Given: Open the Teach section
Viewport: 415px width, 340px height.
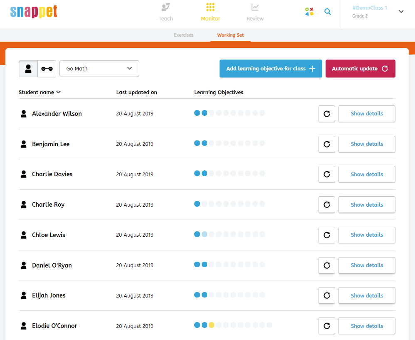Looking at the screenshot, I should (x=166, y=12).
